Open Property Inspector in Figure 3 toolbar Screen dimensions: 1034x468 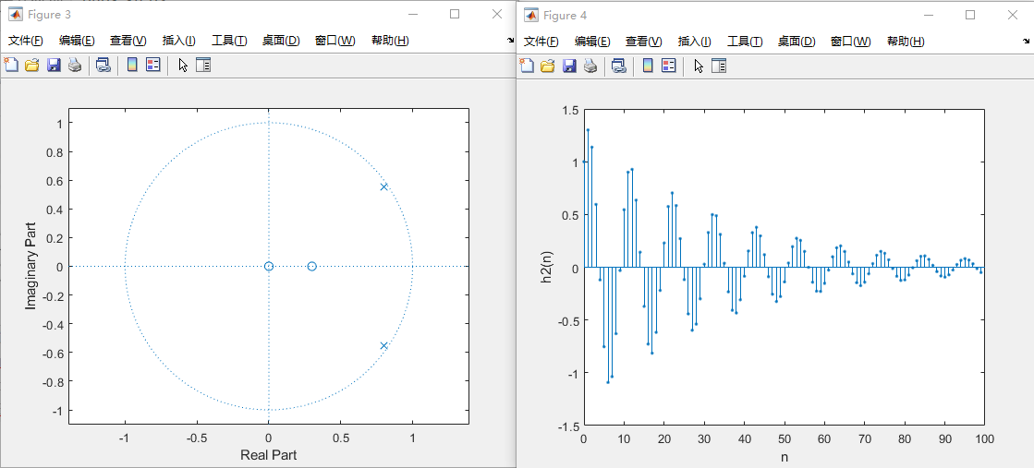tap(204, 65)
